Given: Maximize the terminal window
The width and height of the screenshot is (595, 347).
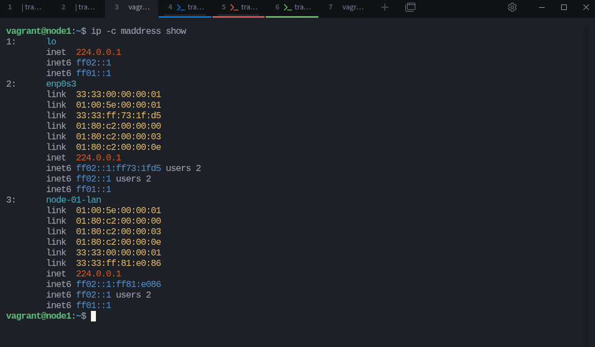Looking at the screenshot, I should (564, 7).
